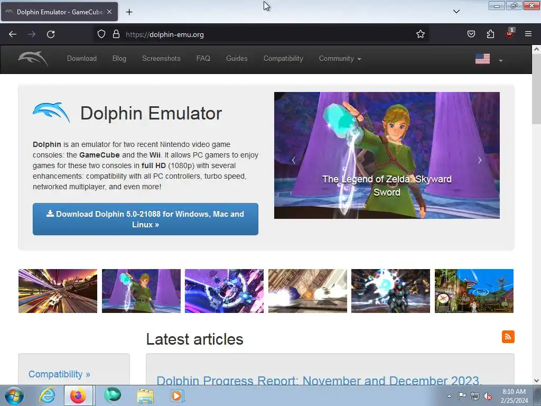
Task: Open the Guides nav item
Action: click(x=237, y=58)
